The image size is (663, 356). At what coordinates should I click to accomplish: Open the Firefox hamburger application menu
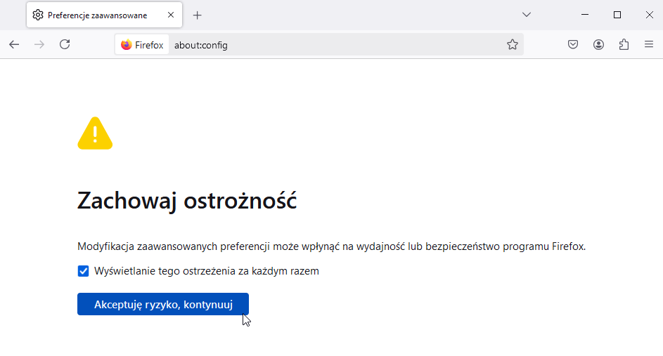tap(649, 45)
